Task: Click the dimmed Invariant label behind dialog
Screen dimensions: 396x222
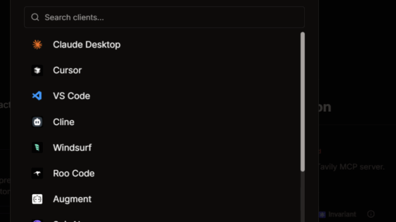Action: click(342, 214)
